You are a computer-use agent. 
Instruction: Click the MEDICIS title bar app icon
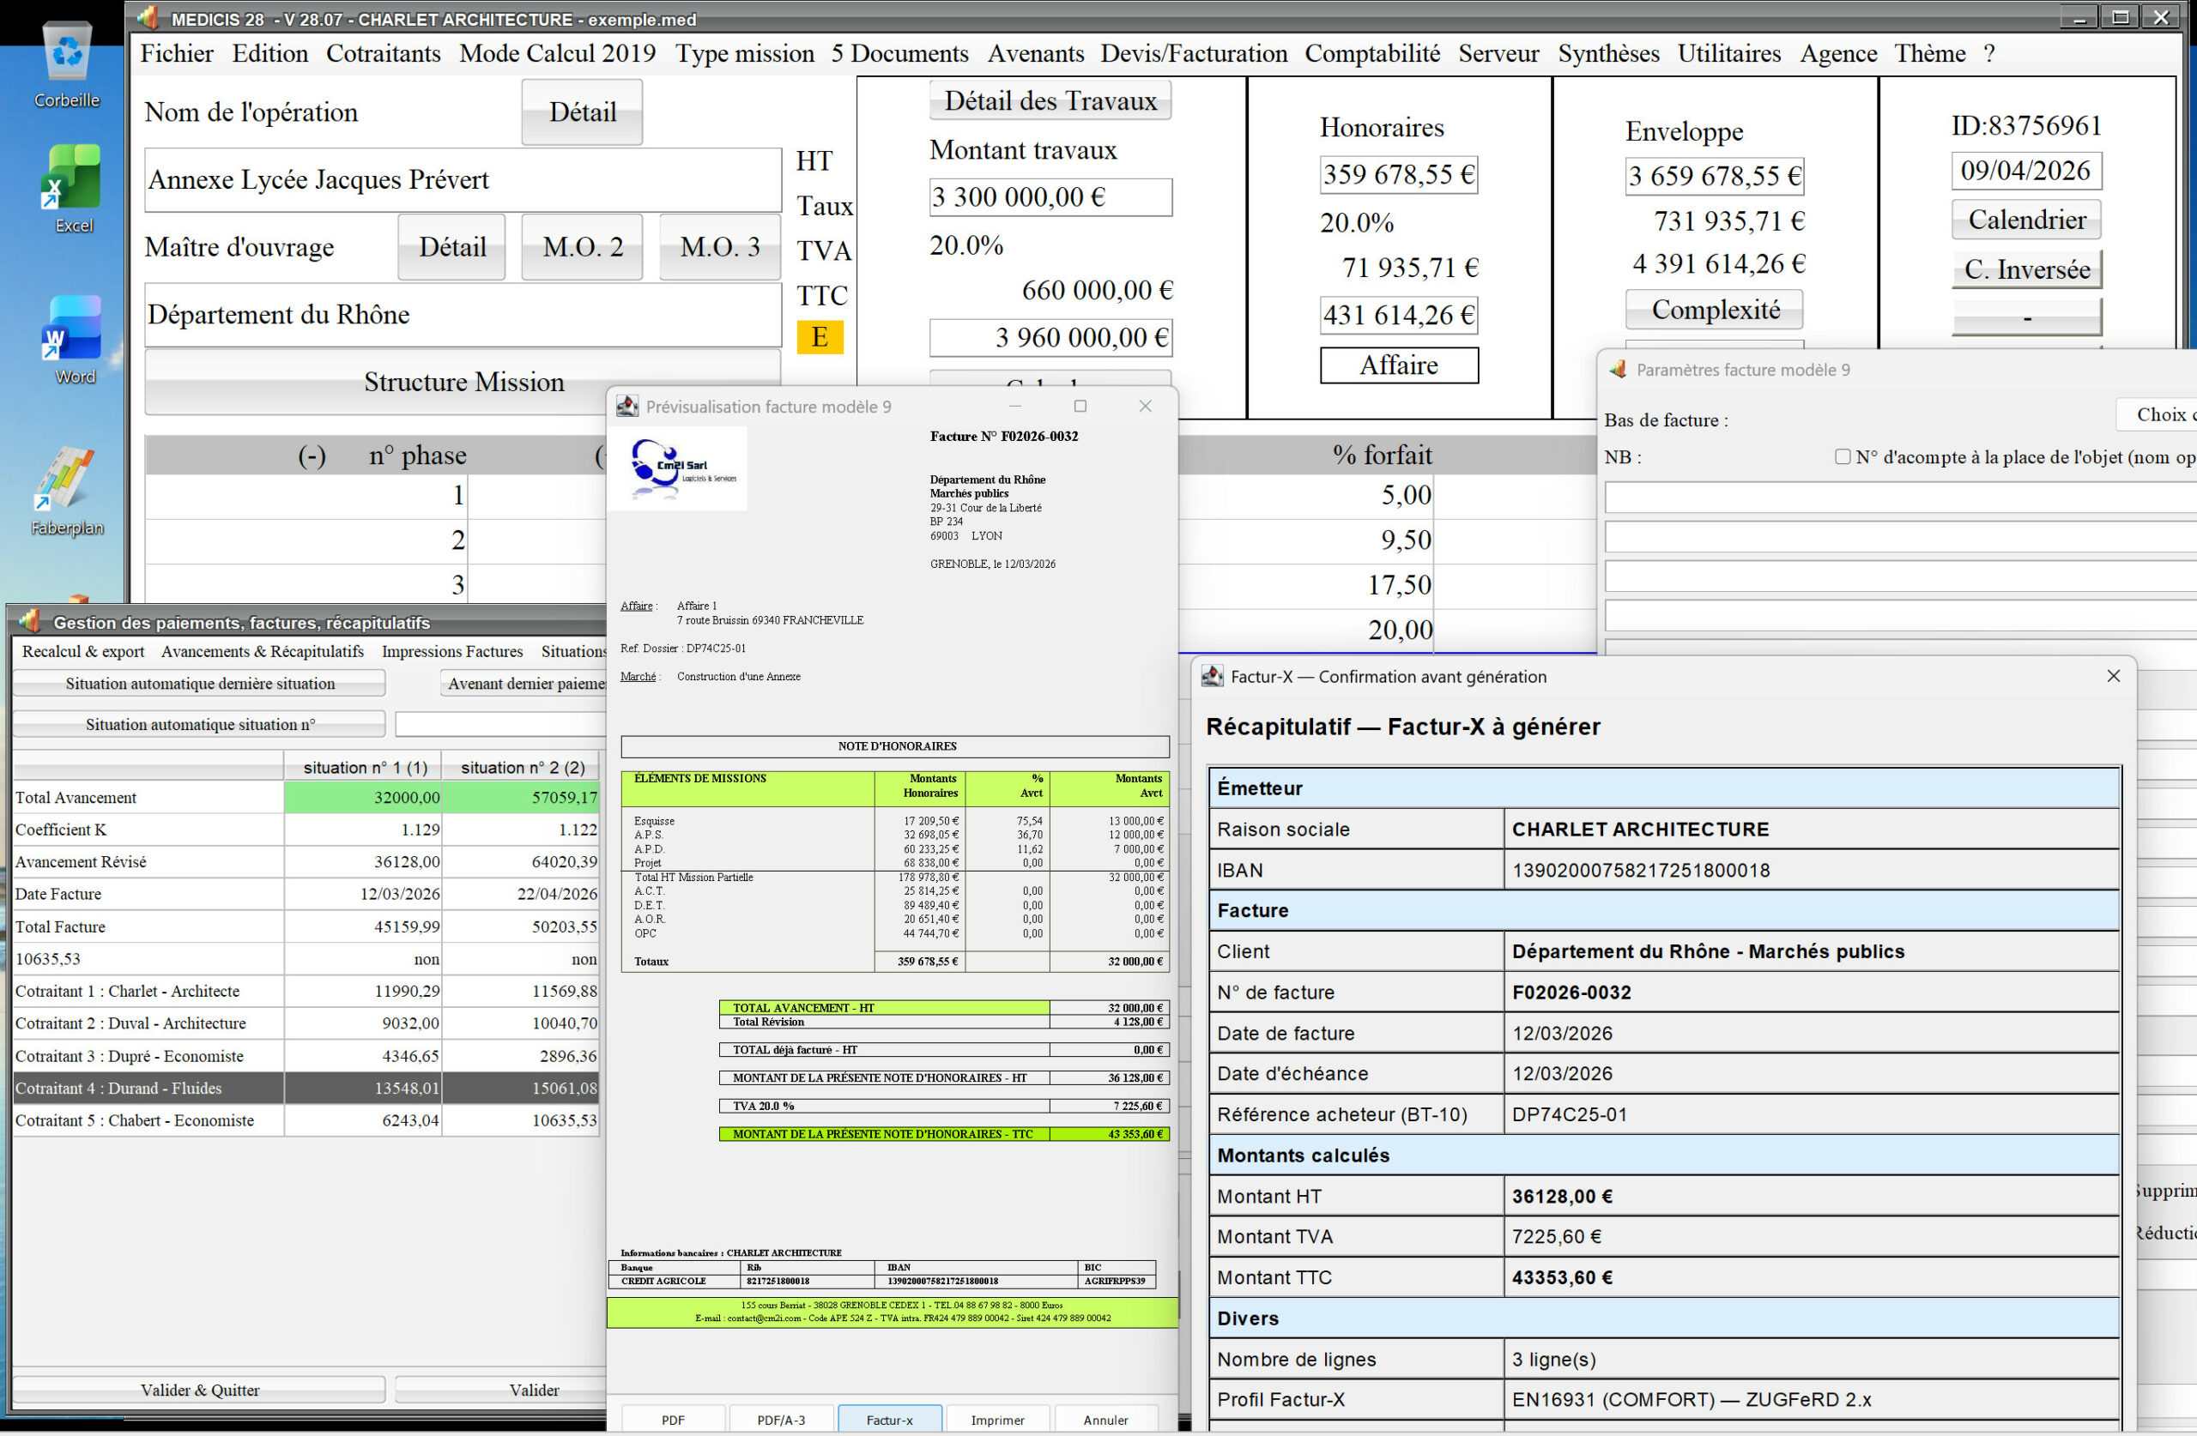pos(148,19)
